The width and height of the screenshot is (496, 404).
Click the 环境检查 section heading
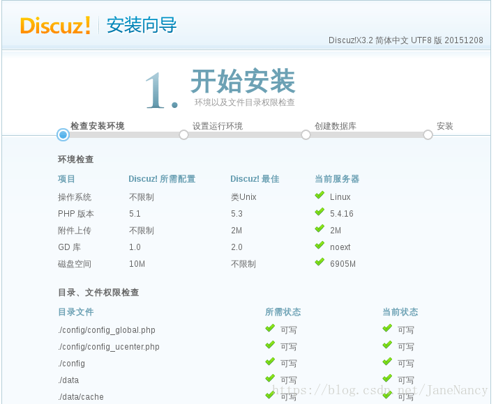tap(75, 160)
